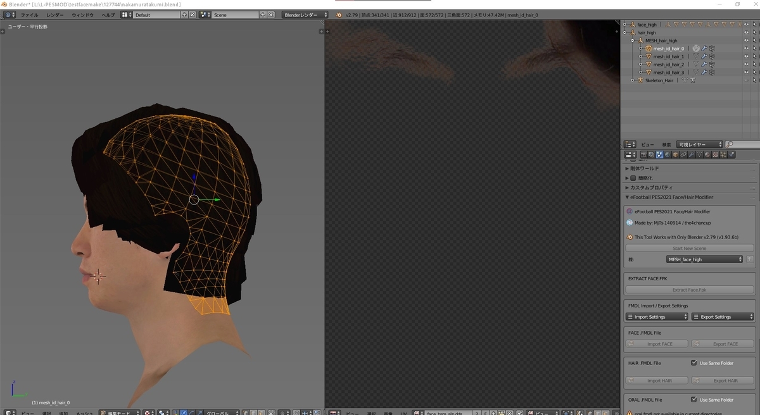
Task: Open the Render properties tab (camera icon)
Action: 644,154
